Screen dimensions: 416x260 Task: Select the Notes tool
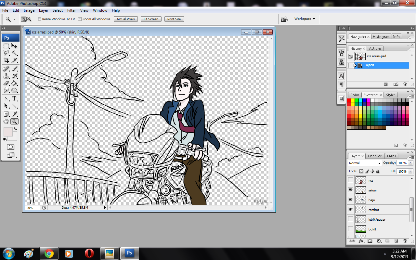tap(6, 114)
